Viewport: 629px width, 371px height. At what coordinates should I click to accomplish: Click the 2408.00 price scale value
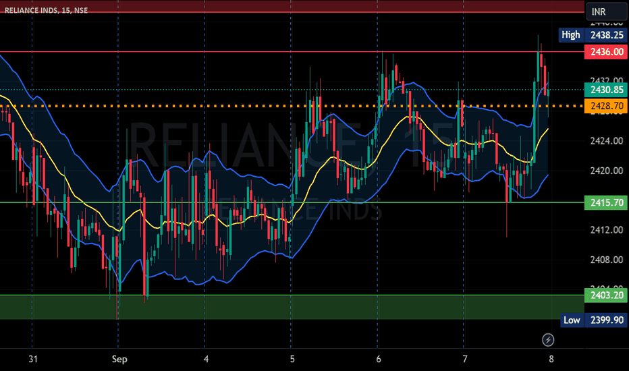607,260
